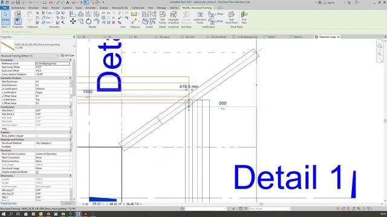Screen dimensions: 387x217
Task: Switch to the Architecture ribbon tab
Action: pyautogui.click(x=18, y=8)
